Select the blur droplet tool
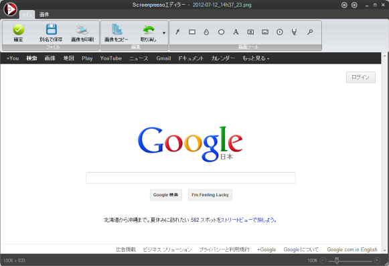The width and height of the screenshot is (389, 266). tap(206, 31)
